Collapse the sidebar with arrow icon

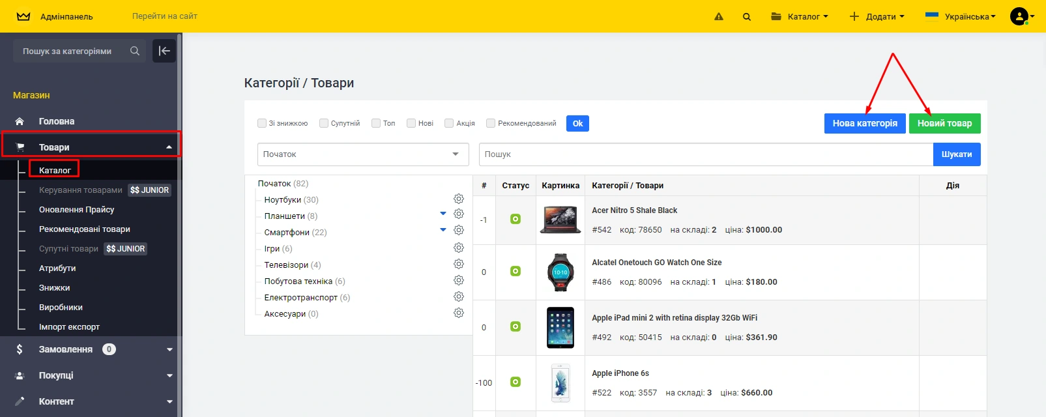[164, 51]
